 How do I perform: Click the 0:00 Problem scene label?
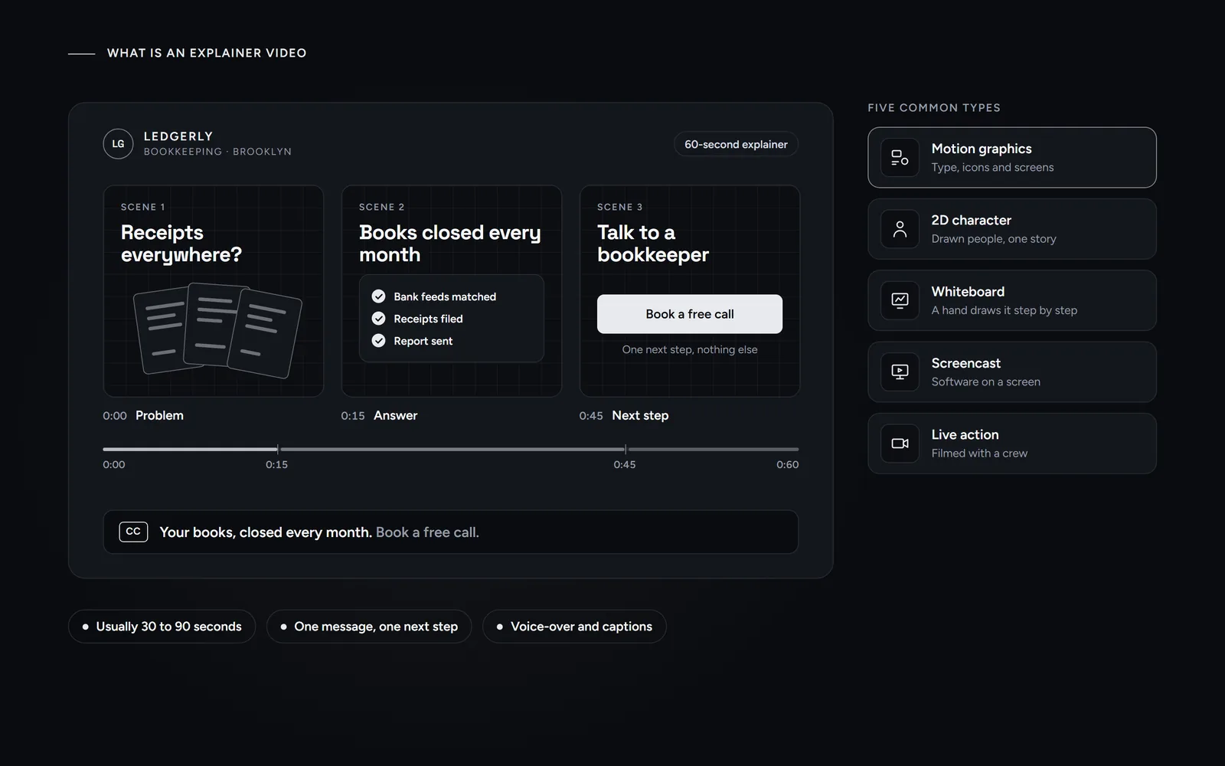pos(143,416)
